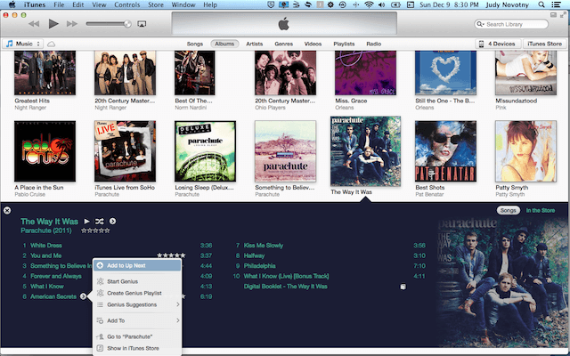Select the Halfway track
Screen dimensions: 570x356
click(x=254, y=255)
